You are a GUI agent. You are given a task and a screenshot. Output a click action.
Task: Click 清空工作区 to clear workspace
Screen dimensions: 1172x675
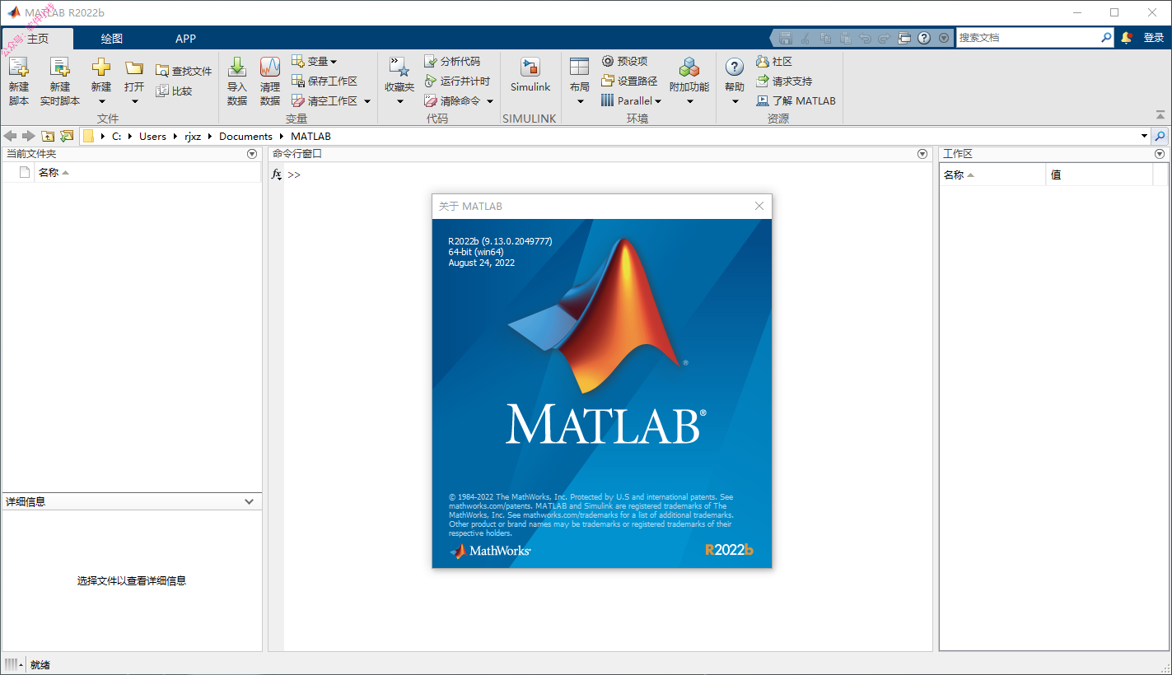[x=325, y=101]
